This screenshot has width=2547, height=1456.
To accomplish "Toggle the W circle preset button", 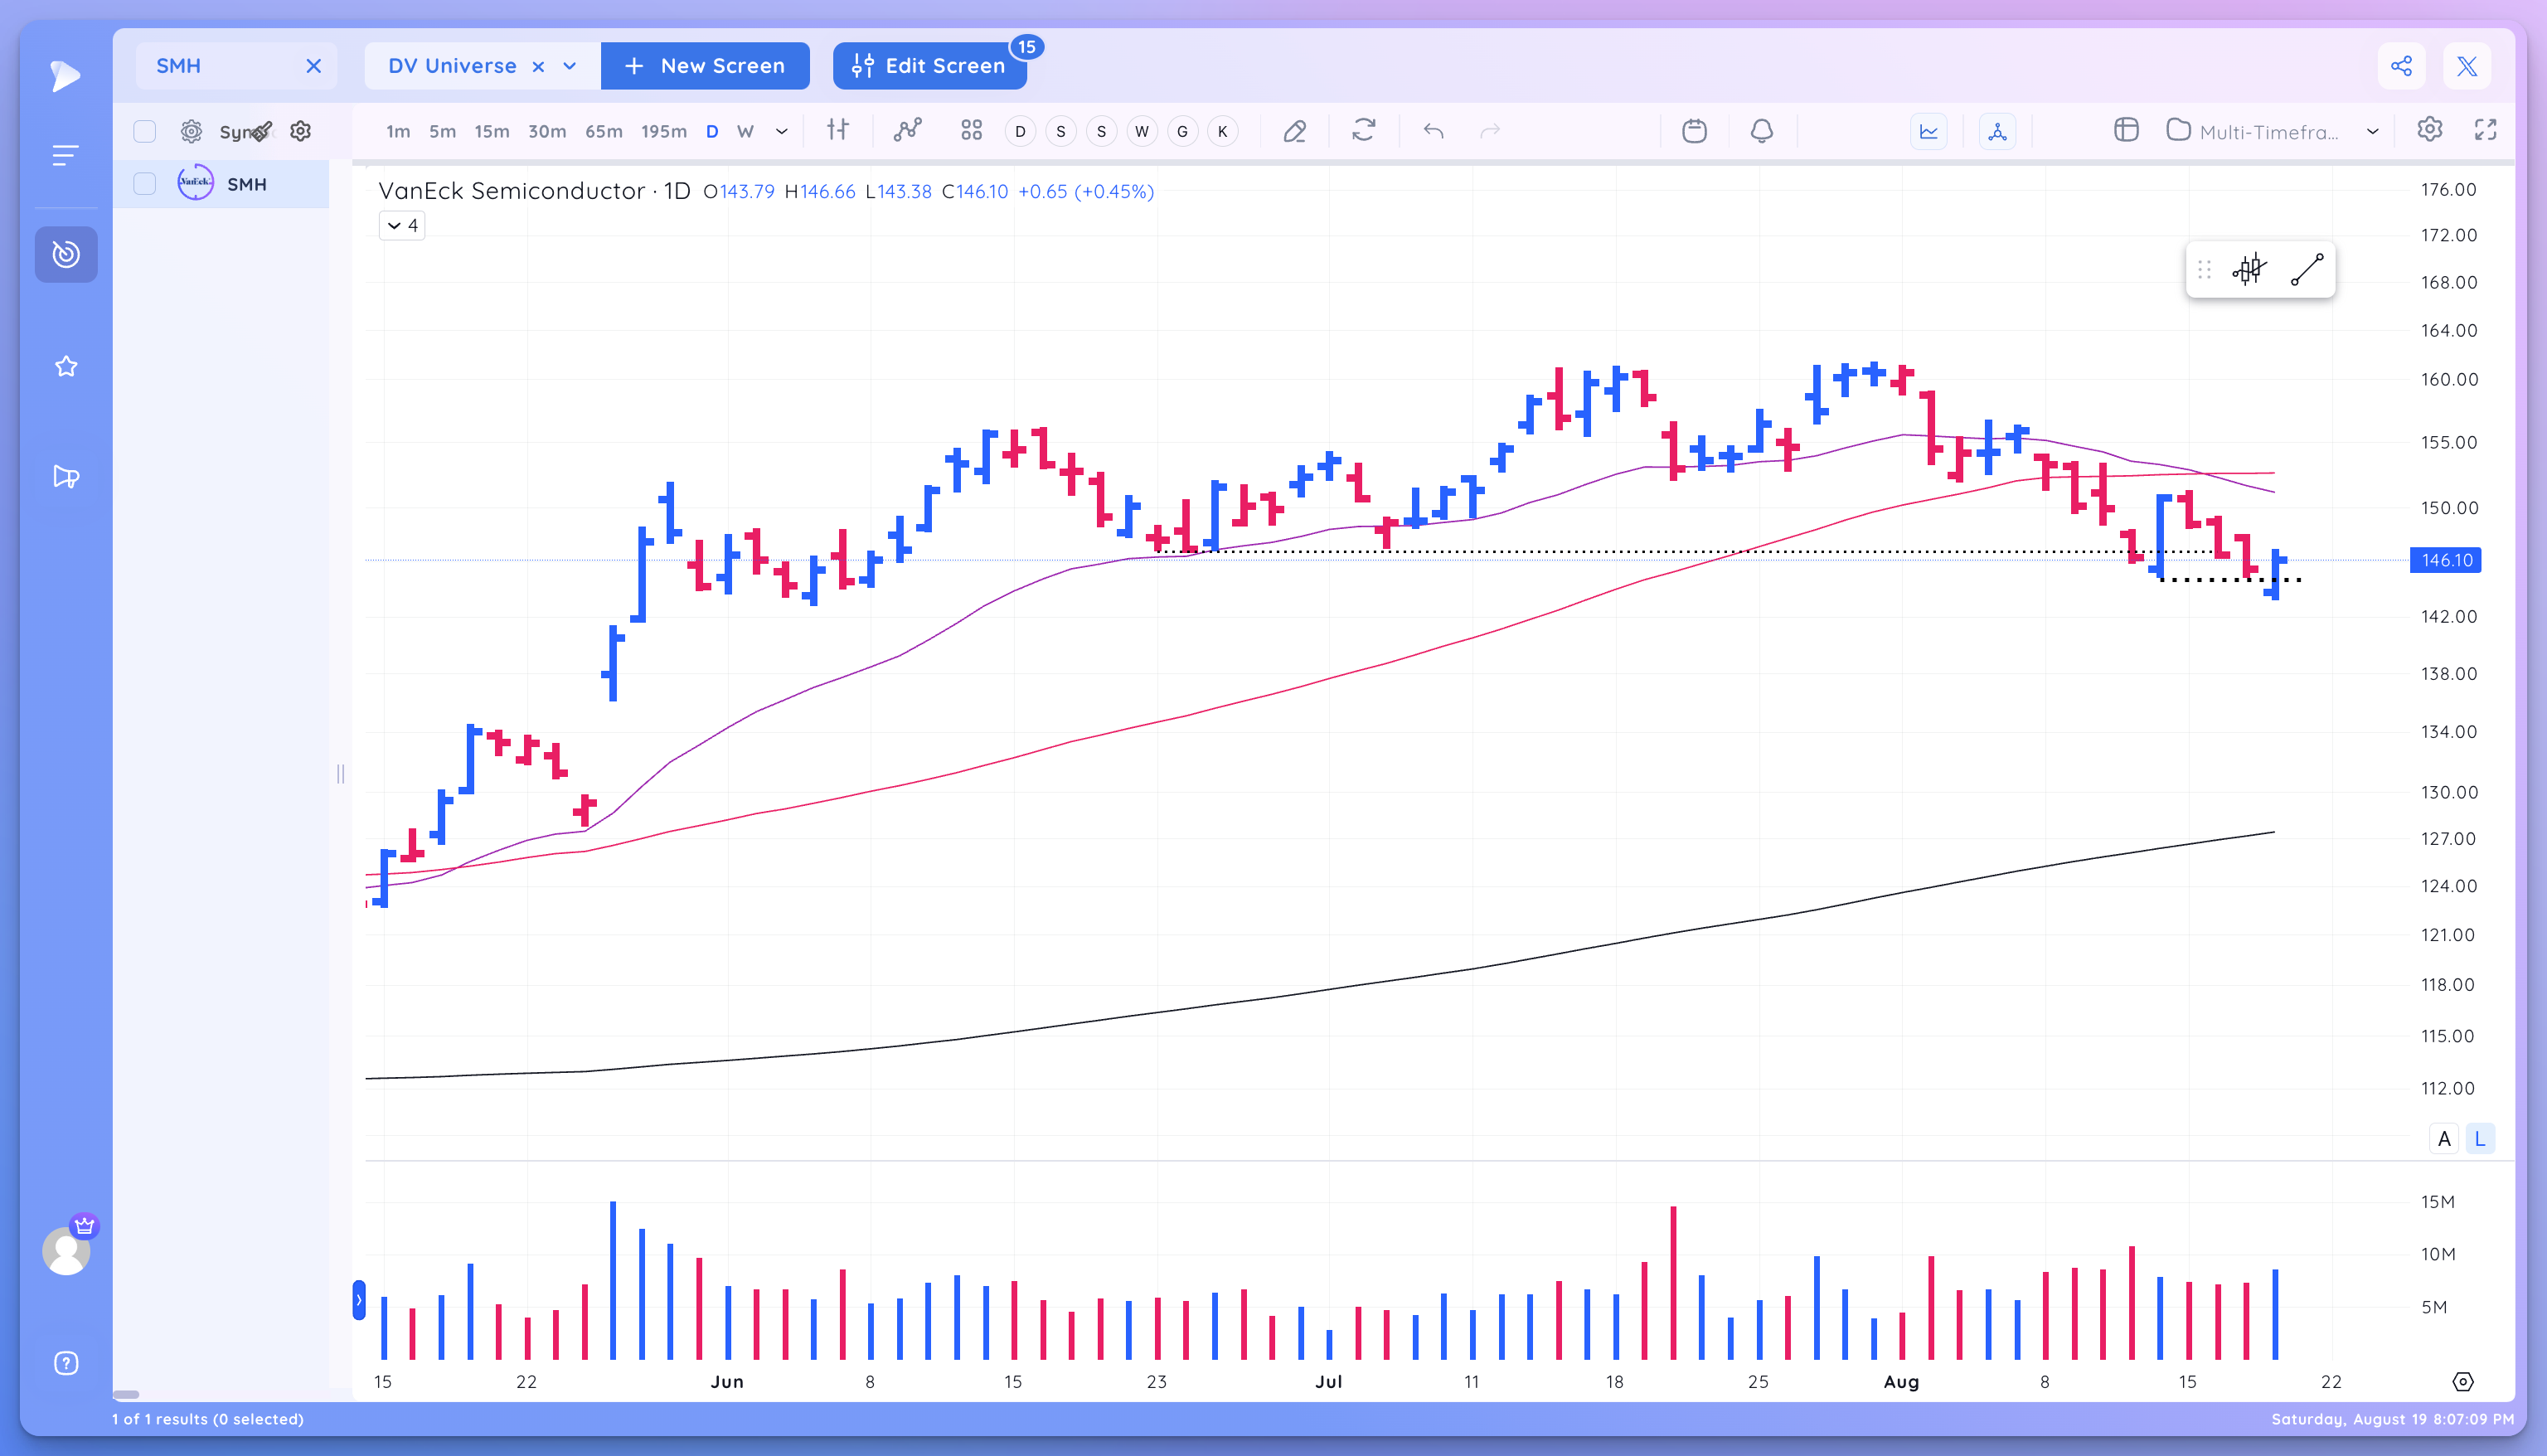I will 1142,131.
